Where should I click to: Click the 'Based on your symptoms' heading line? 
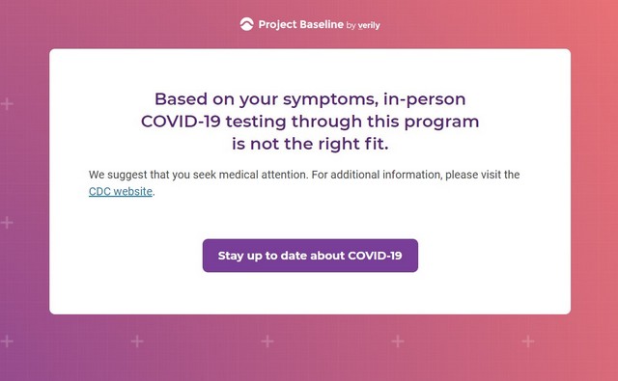point(310,99)
